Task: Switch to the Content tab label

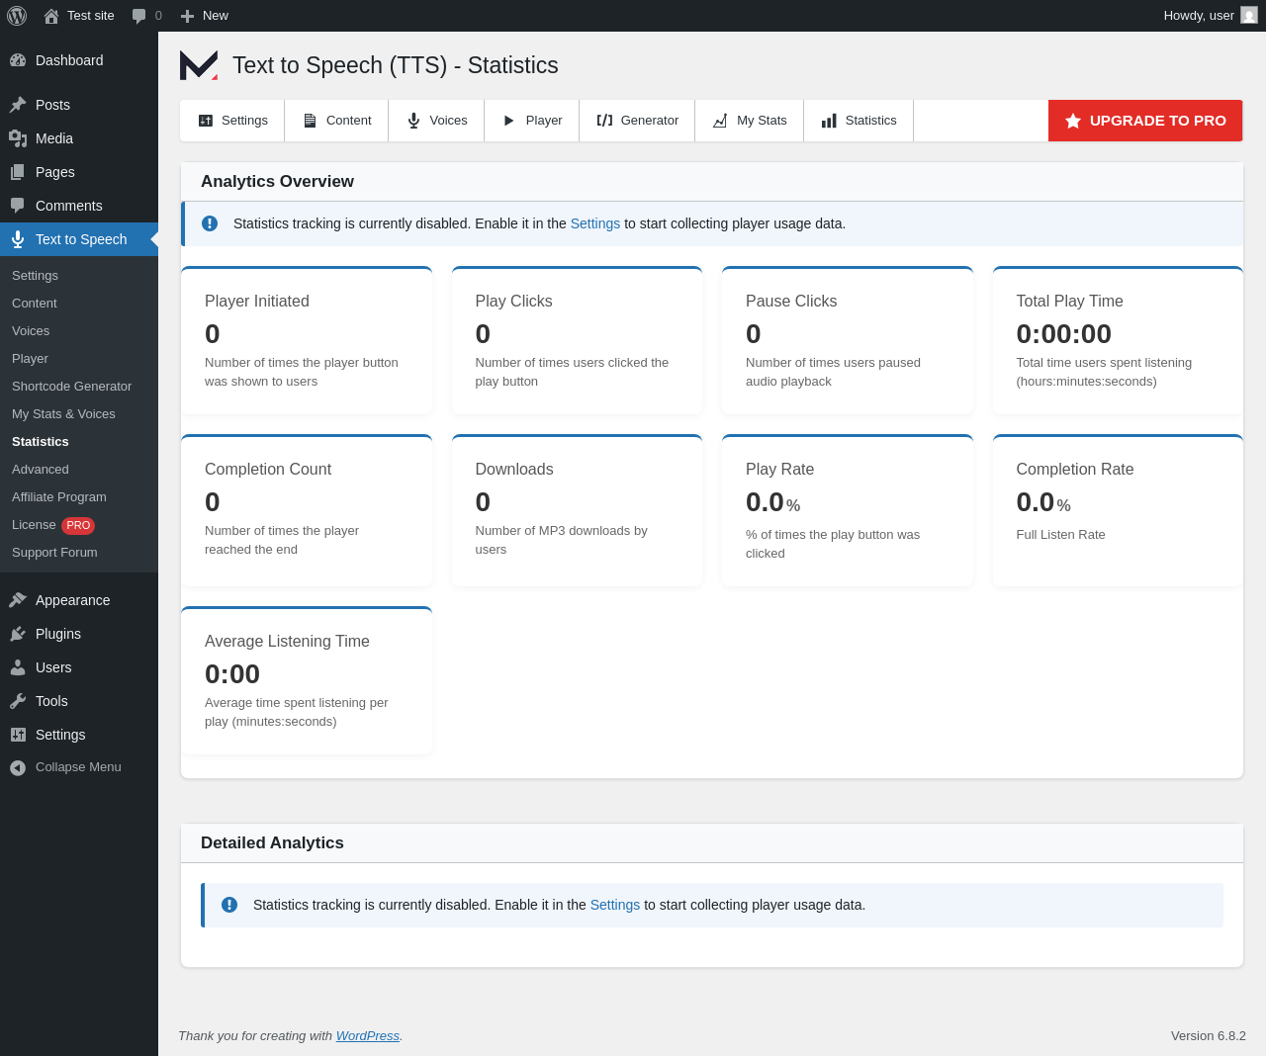Action: pyautogui.click(x=349, y=121)
